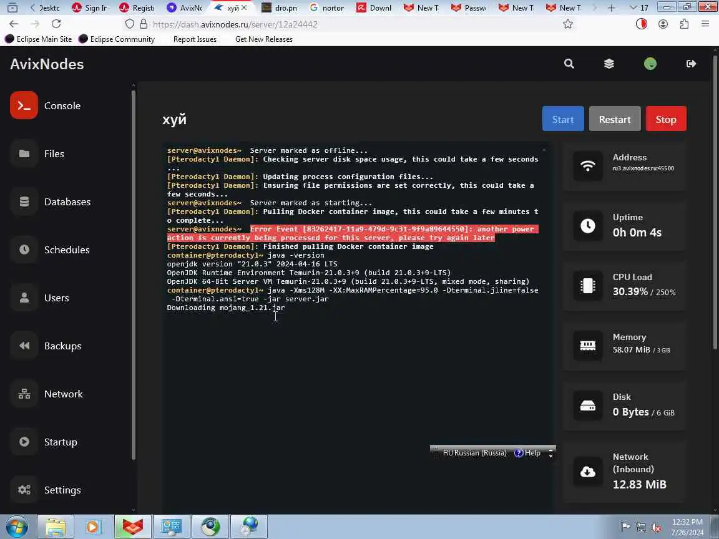Screen dimensions: 719x539
Task: Click the Network Inbound cloud download icon
Action: click(x=588, y=471)
